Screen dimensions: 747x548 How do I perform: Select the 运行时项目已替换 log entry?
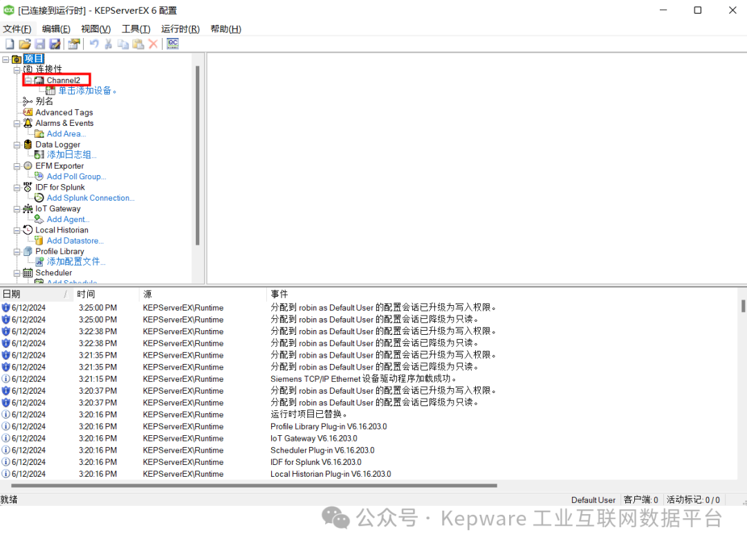[369, 414]
